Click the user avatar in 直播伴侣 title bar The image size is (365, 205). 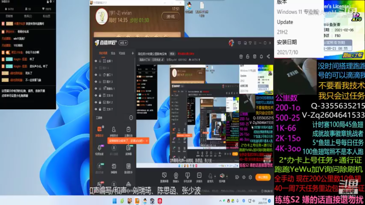pyautogui.click(x=231, y=43)
